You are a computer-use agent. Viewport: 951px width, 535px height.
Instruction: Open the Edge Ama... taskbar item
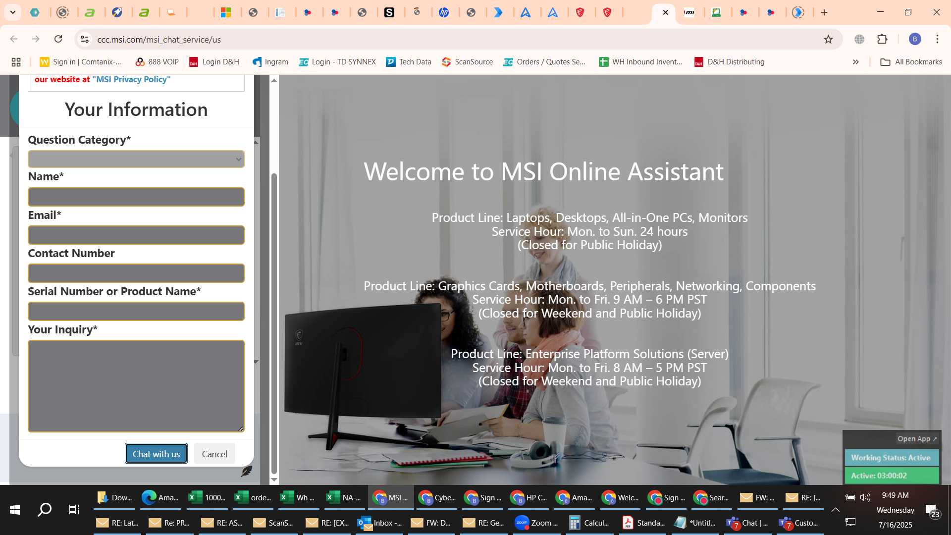coord(160,497)
